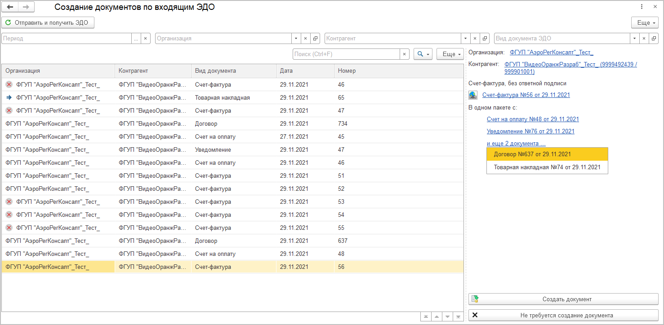Image resolution: width=664 pixels, height=325 pixels.
Task: Open the Организация filter selection form icon
Action: 315,39
